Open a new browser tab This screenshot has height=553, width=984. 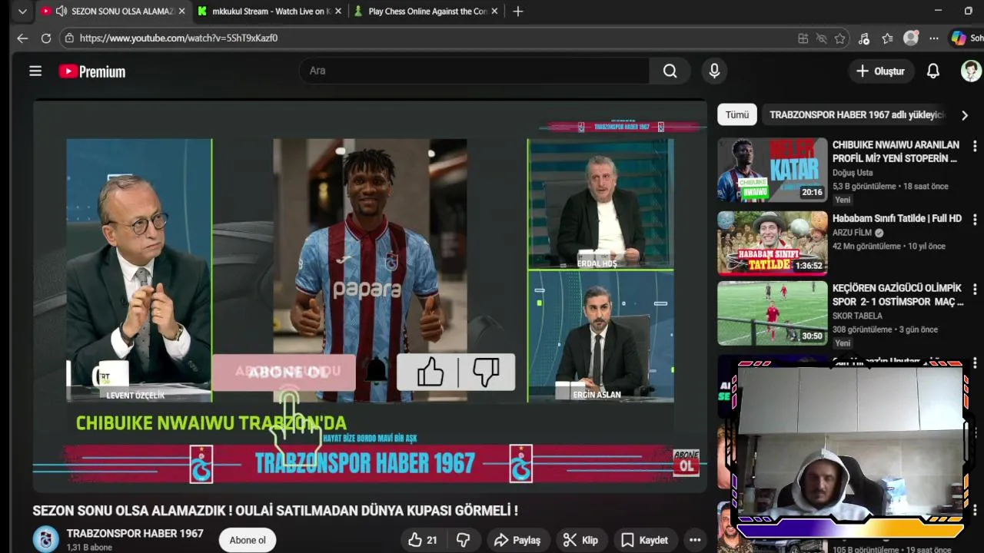pyautogui.click(x=518, y=12)
